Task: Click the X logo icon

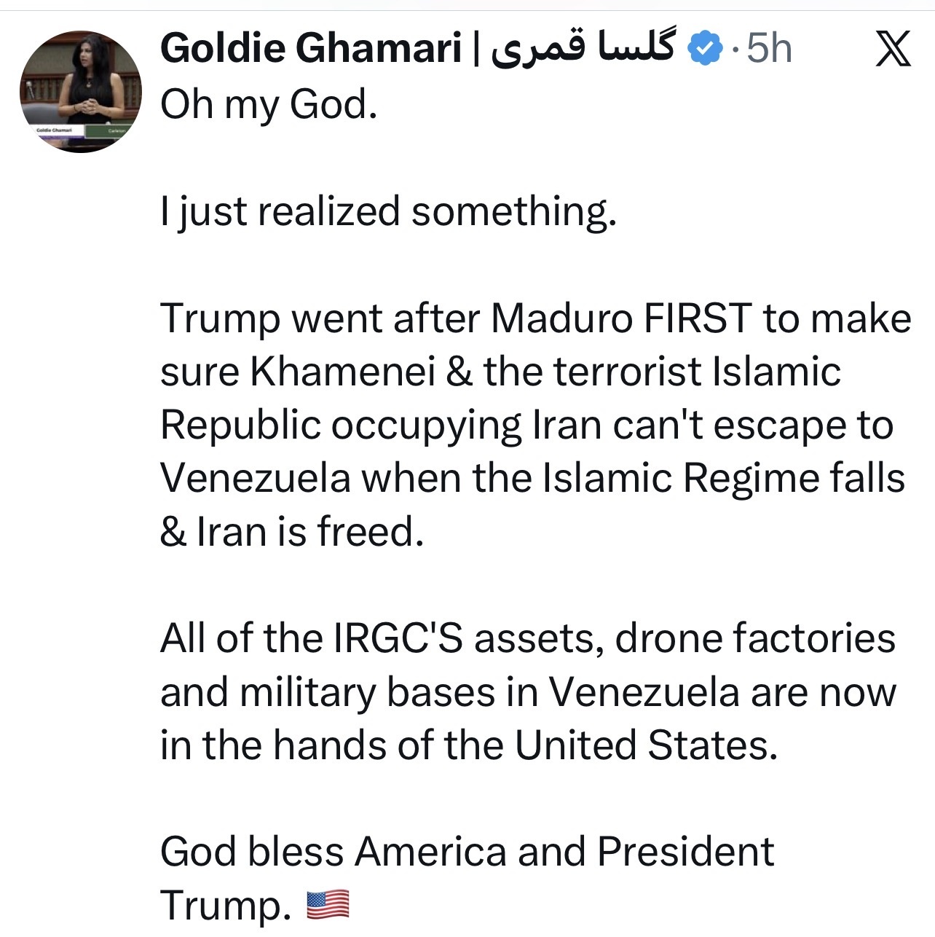Action: [x=893, y=49]
